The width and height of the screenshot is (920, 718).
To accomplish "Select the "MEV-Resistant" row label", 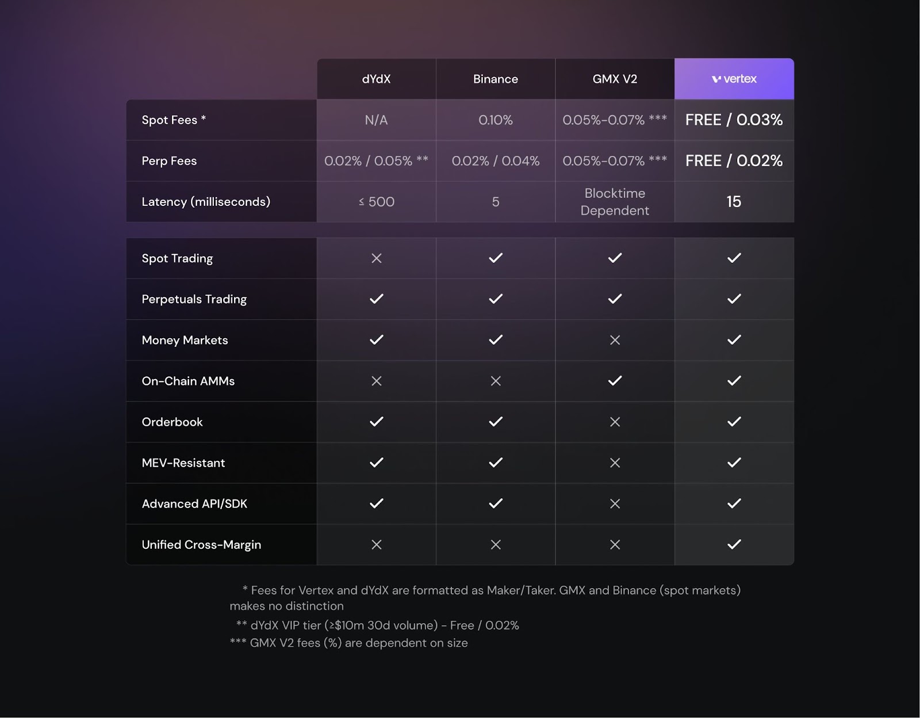I will (x=183, y=463).
